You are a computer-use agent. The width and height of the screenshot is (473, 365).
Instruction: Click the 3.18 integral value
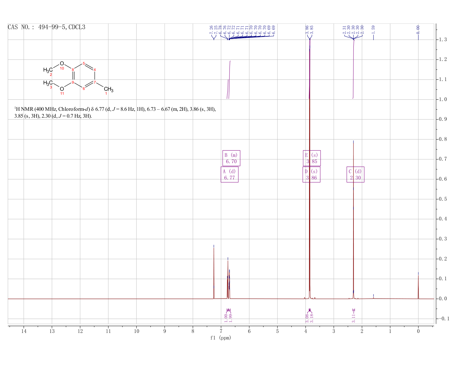312,318
